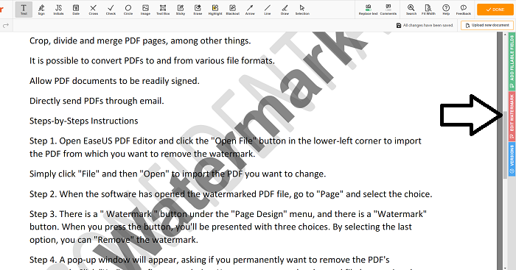The width and height of the screenshot is (516, 270).
Task: Select the Draw tool
Action: coord(285,10)
